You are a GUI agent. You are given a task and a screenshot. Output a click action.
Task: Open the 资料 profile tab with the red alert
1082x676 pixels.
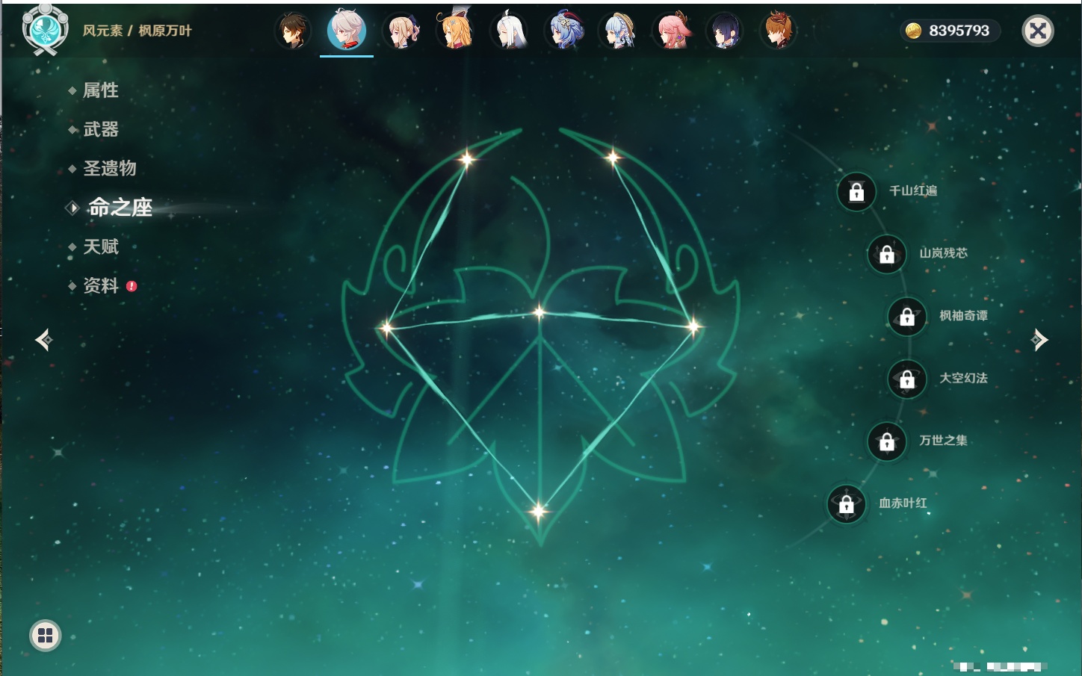100,285
